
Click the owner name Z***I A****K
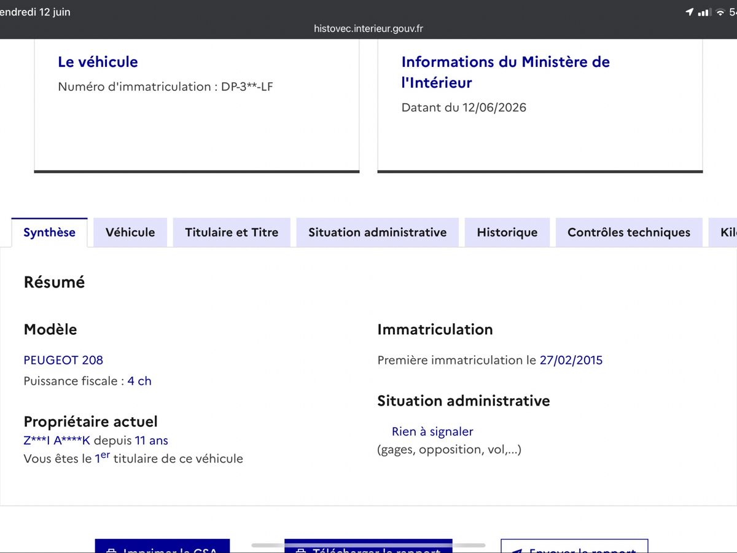point(57,441)
